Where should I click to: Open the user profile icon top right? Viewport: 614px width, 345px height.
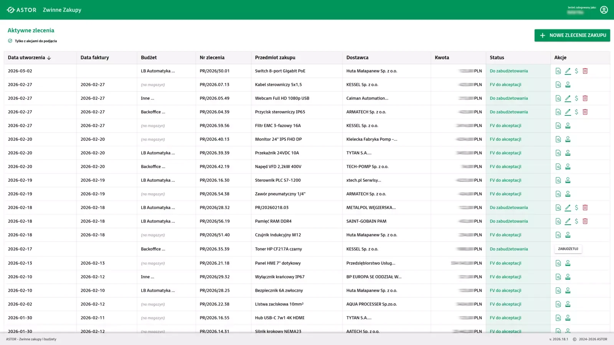tap(604, 10)
